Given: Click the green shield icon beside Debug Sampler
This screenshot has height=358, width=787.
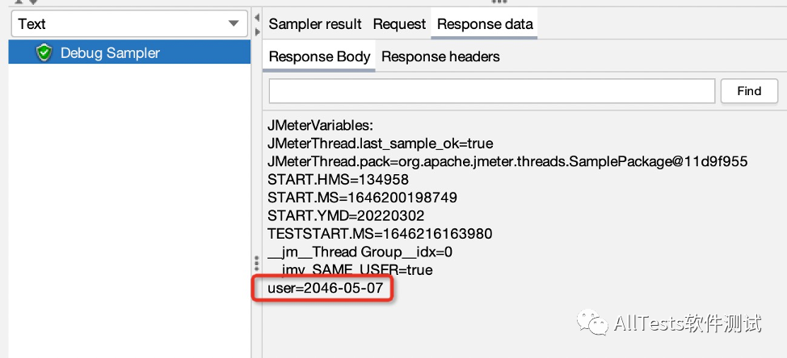Looking at the screenshot, I should pos(44,52).
